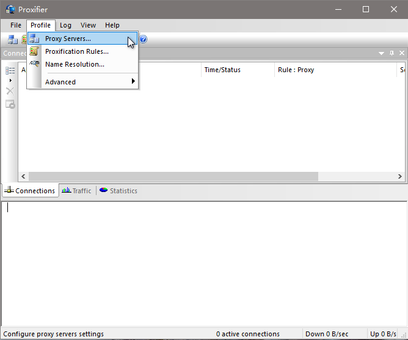
Task: Choose Proxy Servers... from Profile menu
Action: (82, 39)
